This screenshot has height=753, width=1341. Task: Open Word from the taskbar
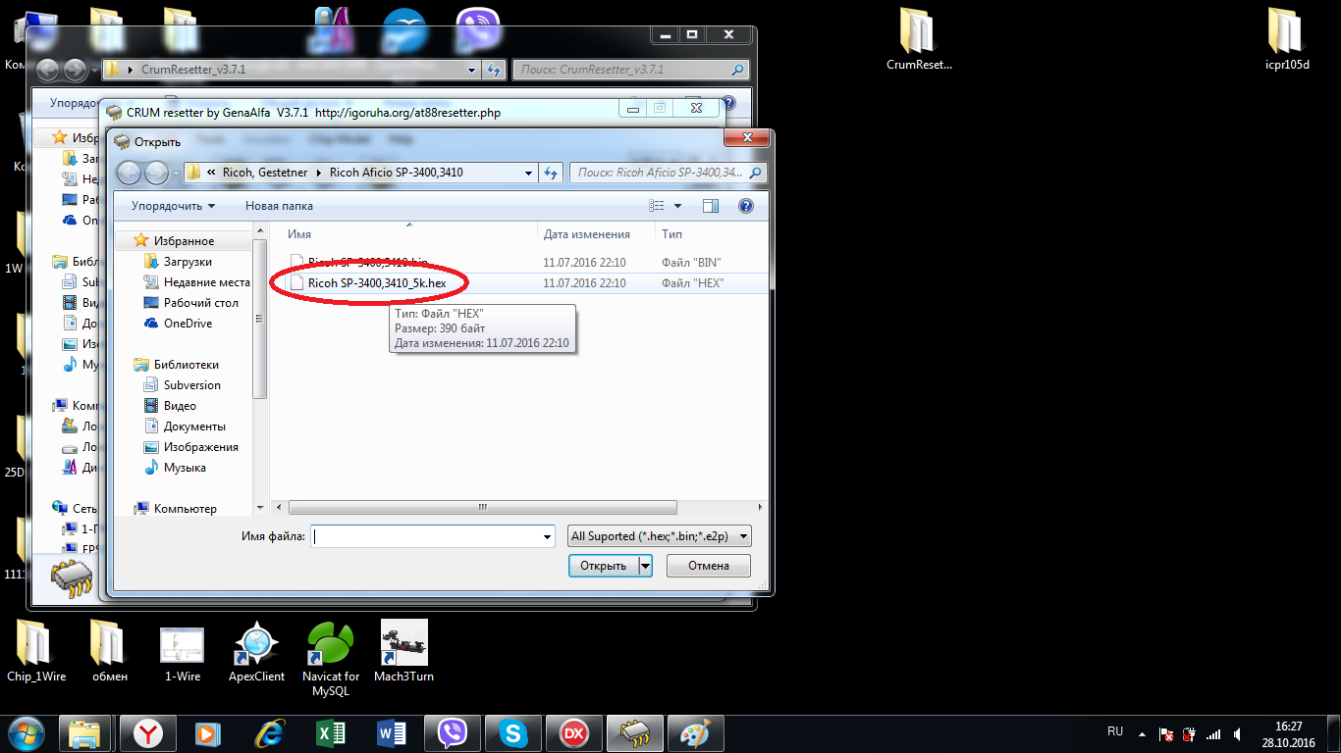tap(391, 732)
